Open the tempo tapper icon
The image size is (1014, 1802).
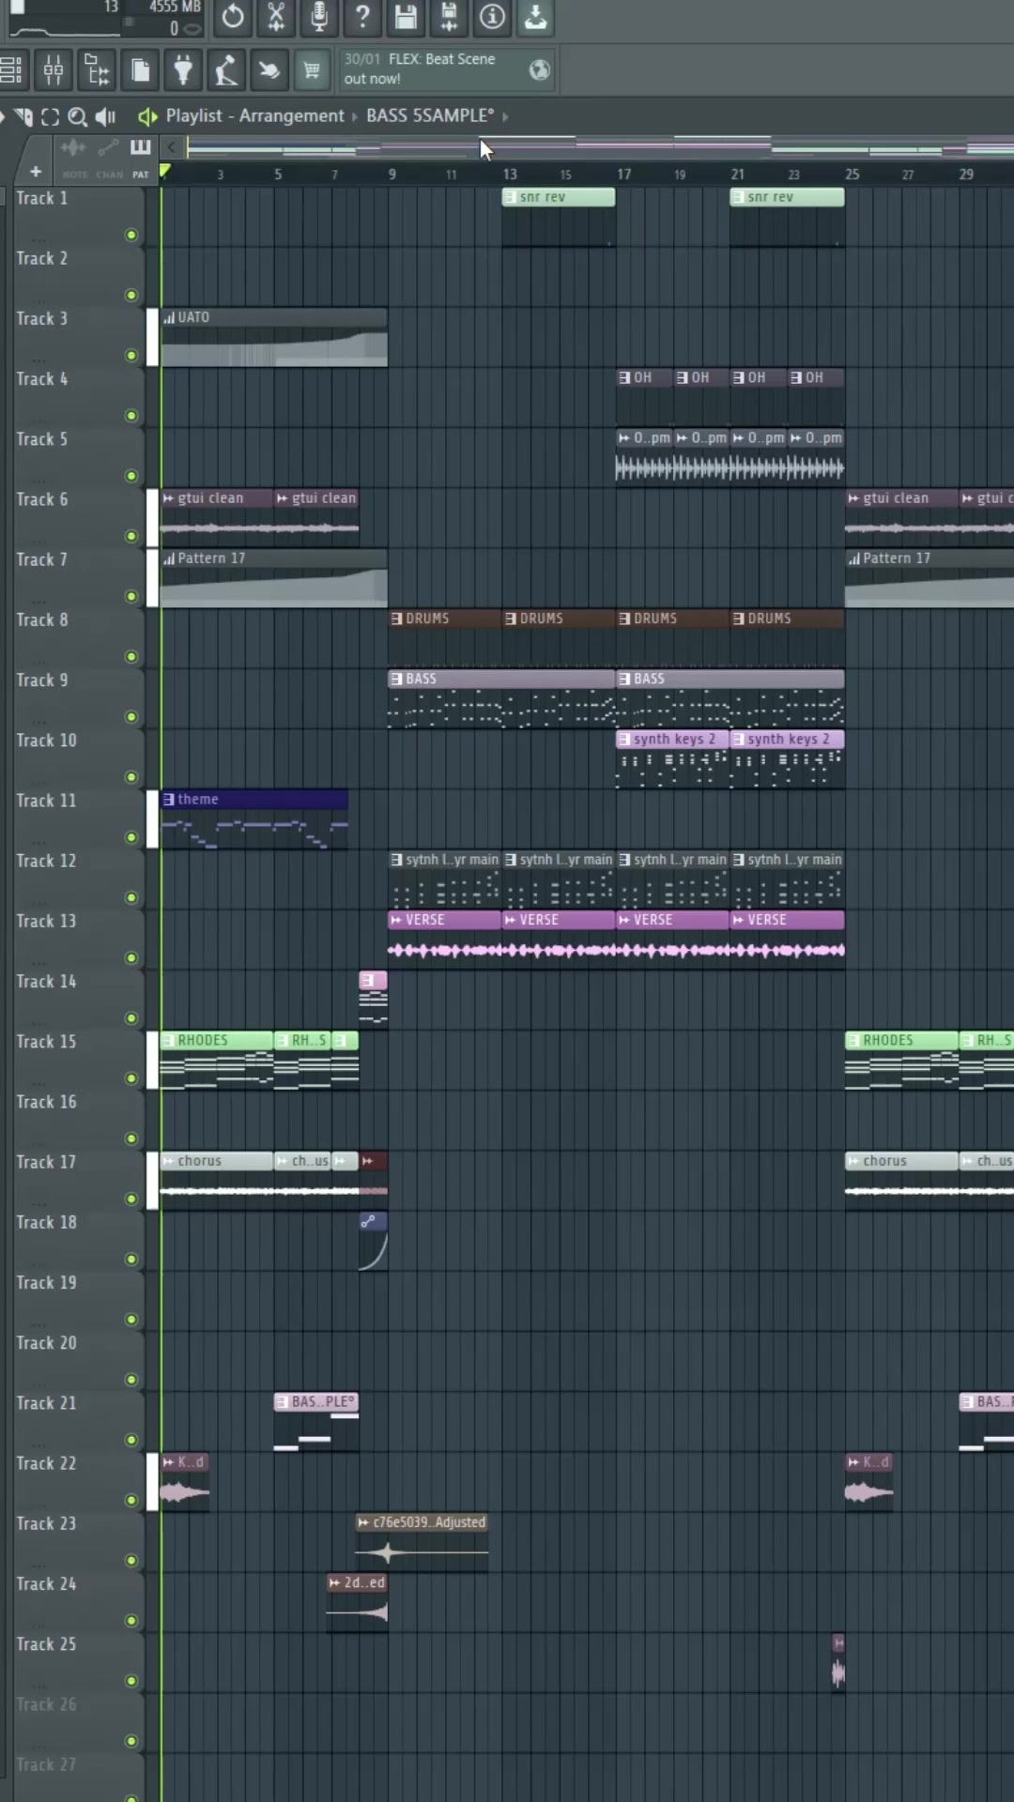(226, 69)
